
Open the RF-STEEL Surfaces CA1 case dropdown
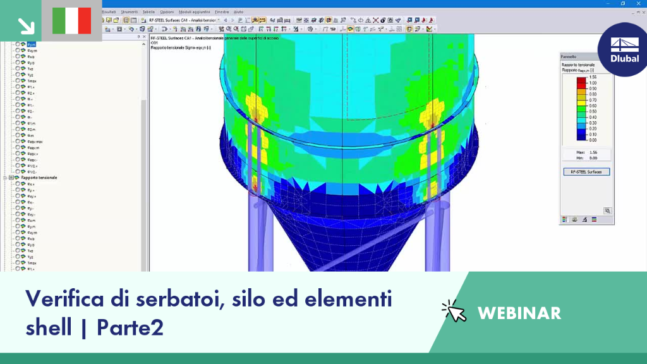point(184,20)
